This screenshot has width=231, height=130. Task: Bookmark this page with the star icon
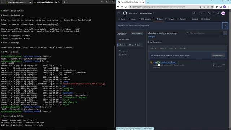[212, 7]
